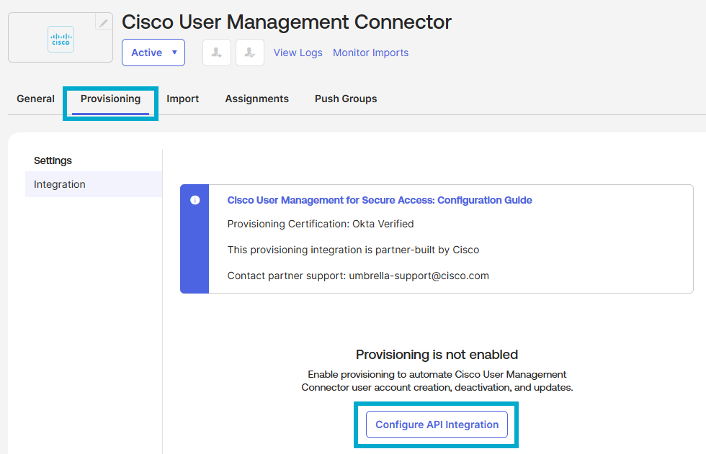Viewport: 706px width, 454px height.
Task: Open the Active status dropdown
Action: click(x=153, y=53)
